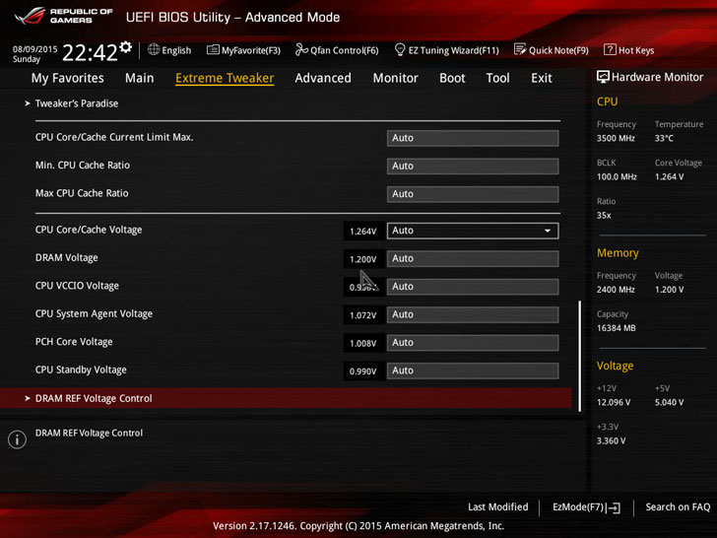Select the PCH Core Voltage label
Image resolution: width=717 pixels, height=538 pixels.
tap(74, 342)
